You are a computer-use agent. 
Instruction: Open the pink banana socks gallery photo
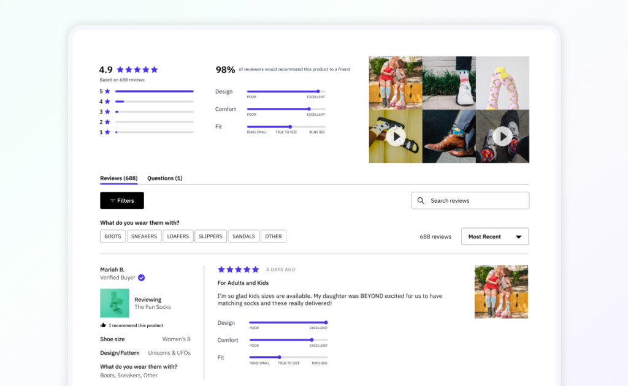click(503, 83)
